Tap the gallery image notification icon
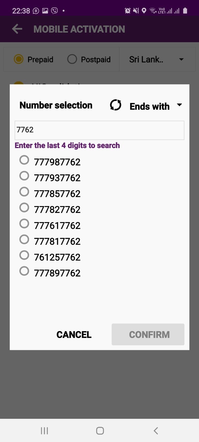Screen dimensions: 199x442 [x=45, y=11]
